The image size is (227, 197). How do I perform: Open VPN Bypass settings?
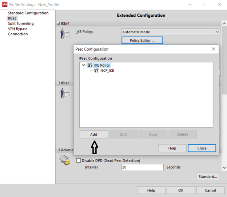pyautogui.click(x=18, y=29)
